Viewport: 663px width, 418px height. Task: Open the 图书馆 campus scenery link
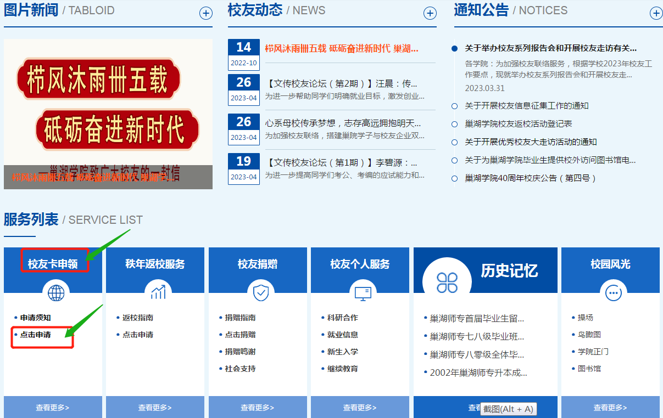click(x=589, y=369)
